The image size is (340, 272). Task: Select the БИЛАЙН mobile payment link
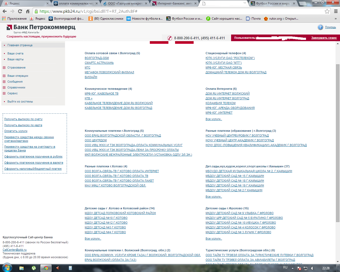tap(91, 77)
